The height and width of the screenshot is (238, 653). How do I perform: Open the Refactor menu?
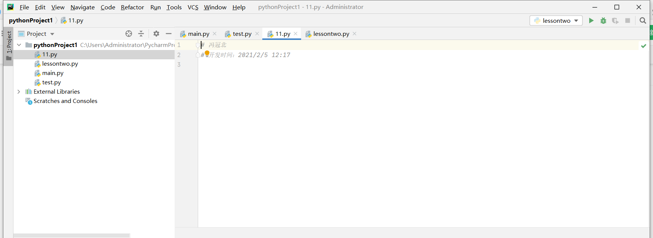pos(132,7)
